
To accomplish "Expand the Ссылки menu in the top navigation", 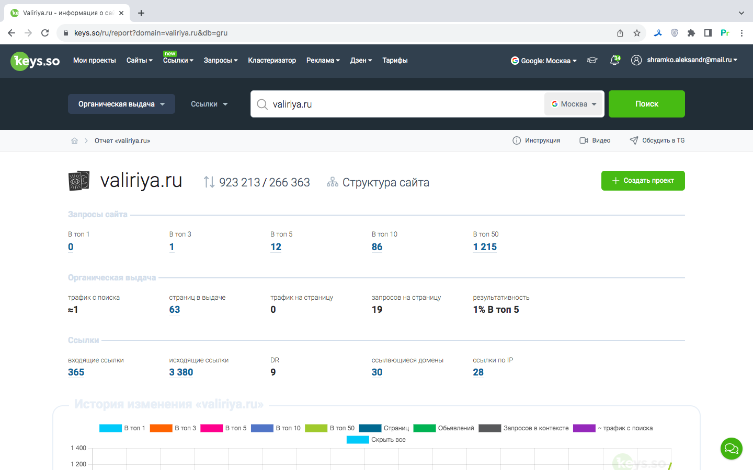I will click(x=178, y=61).
